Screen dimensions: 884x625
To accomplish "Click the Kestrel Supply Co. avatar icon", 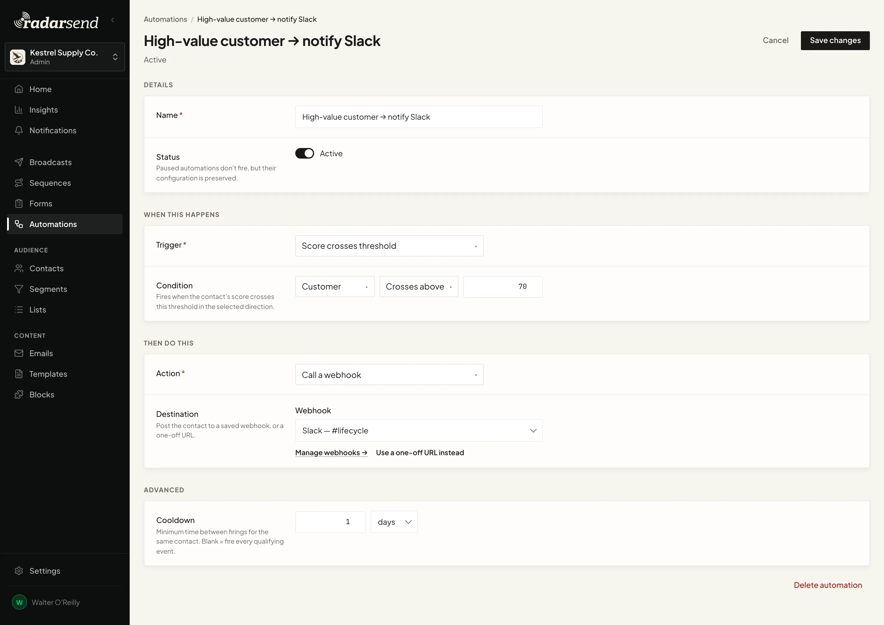I will point(18,57).
